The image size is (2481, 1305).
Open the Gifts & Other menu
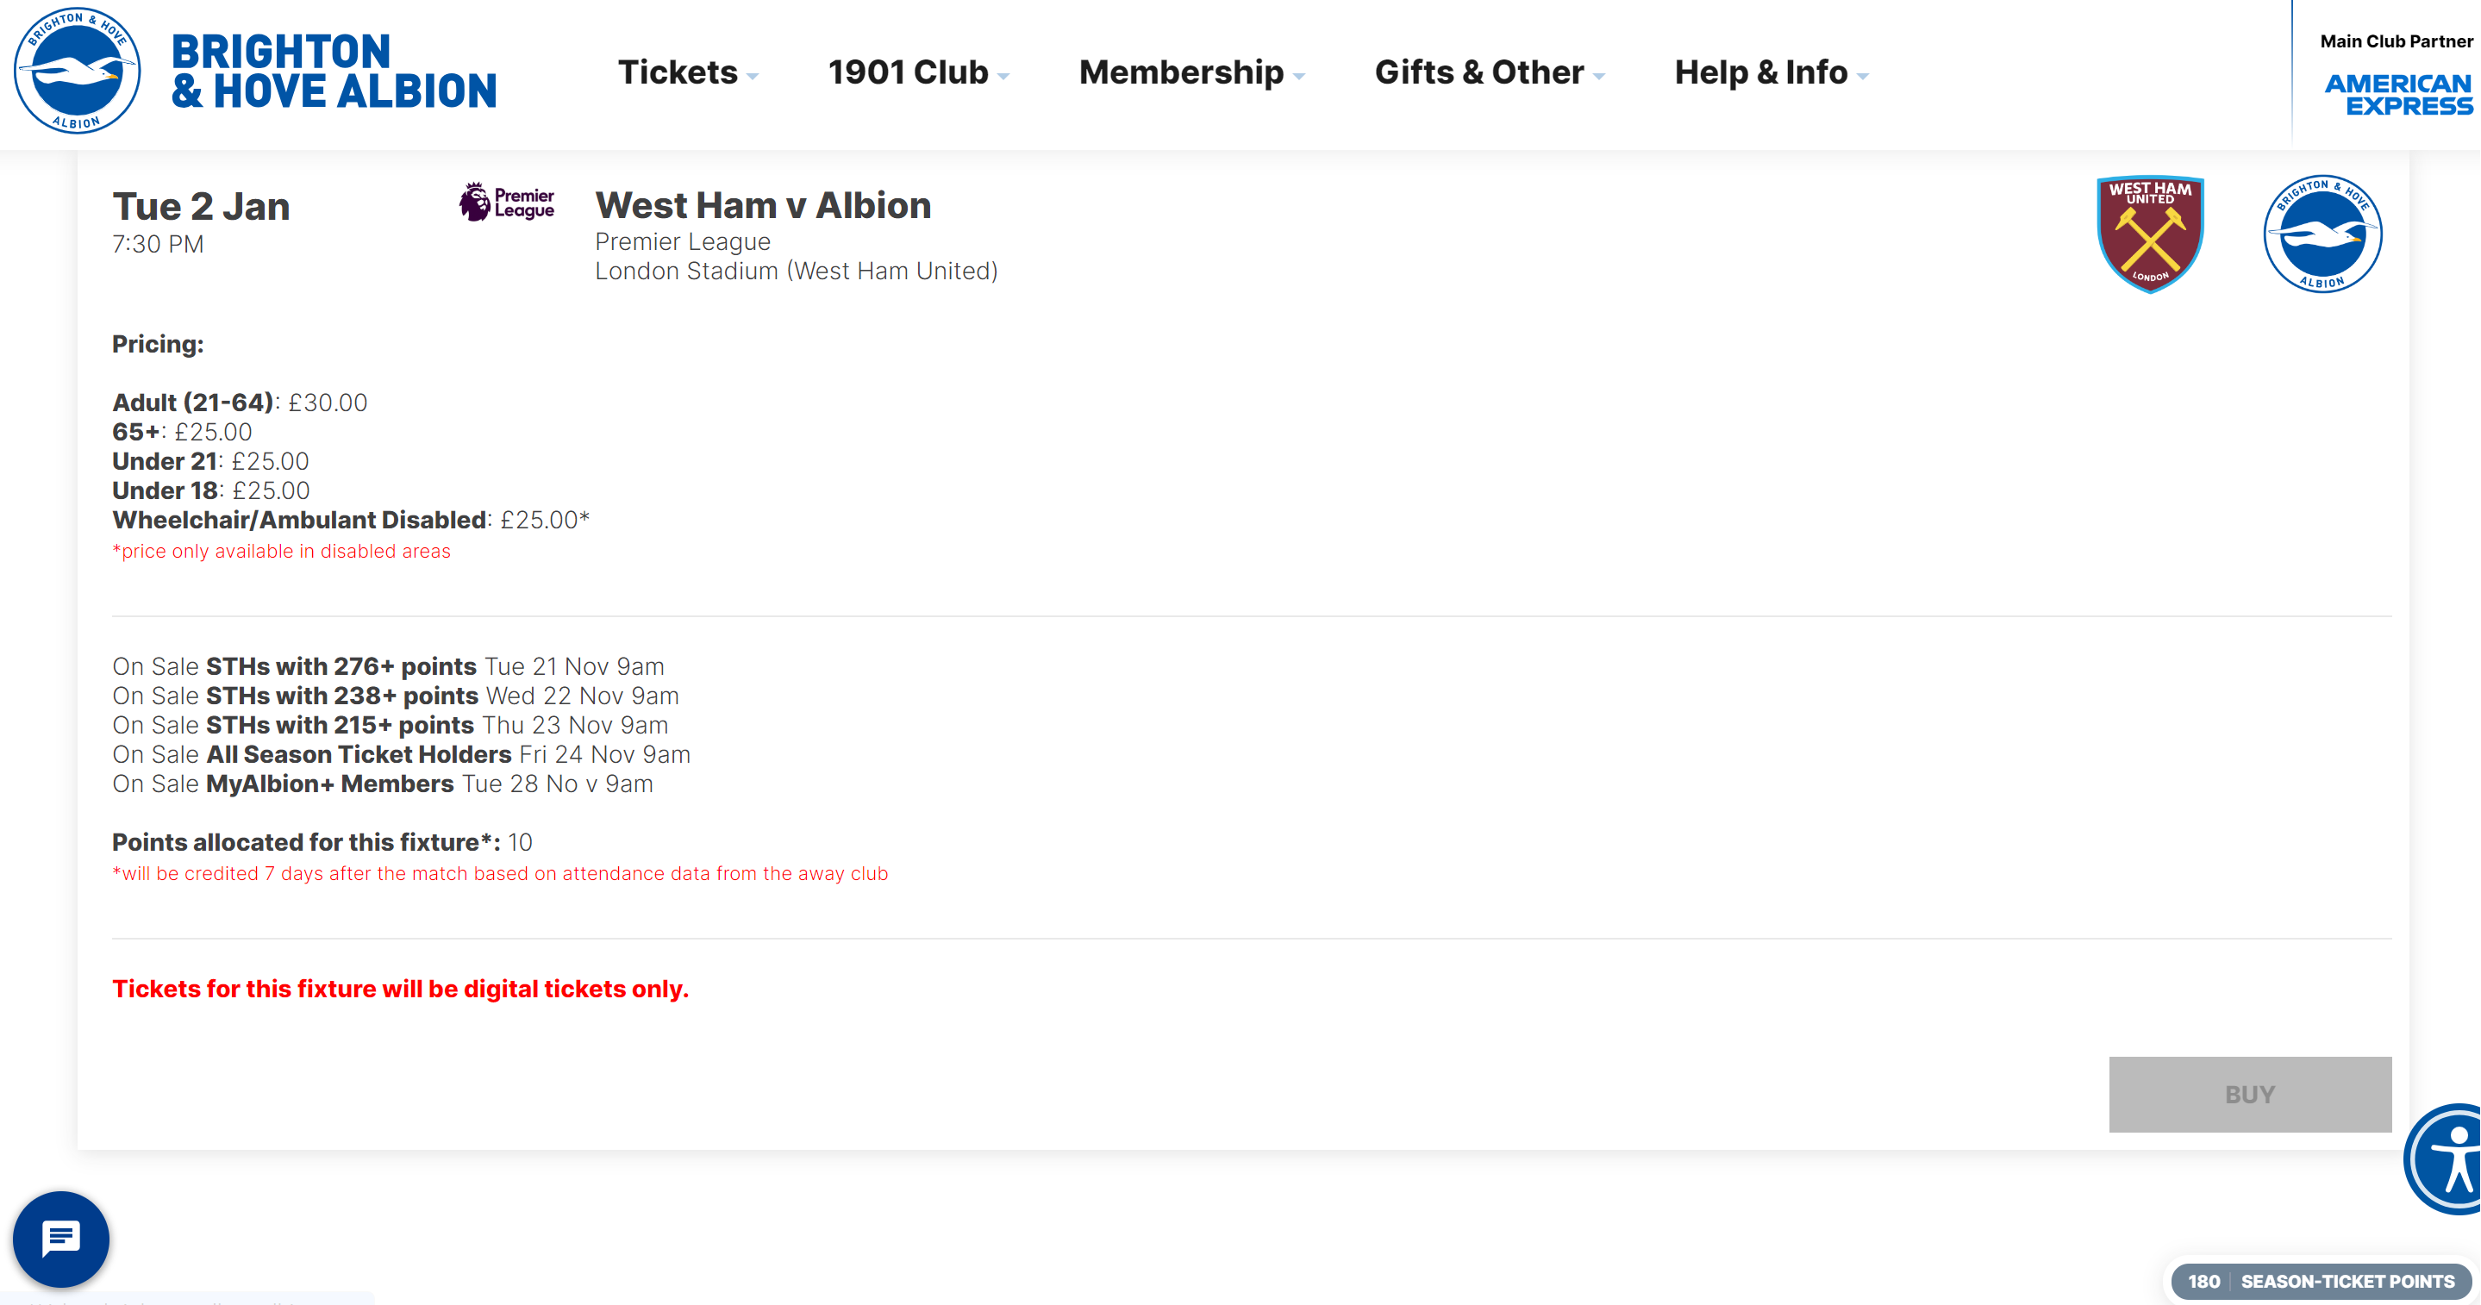tap(1489, 72)
